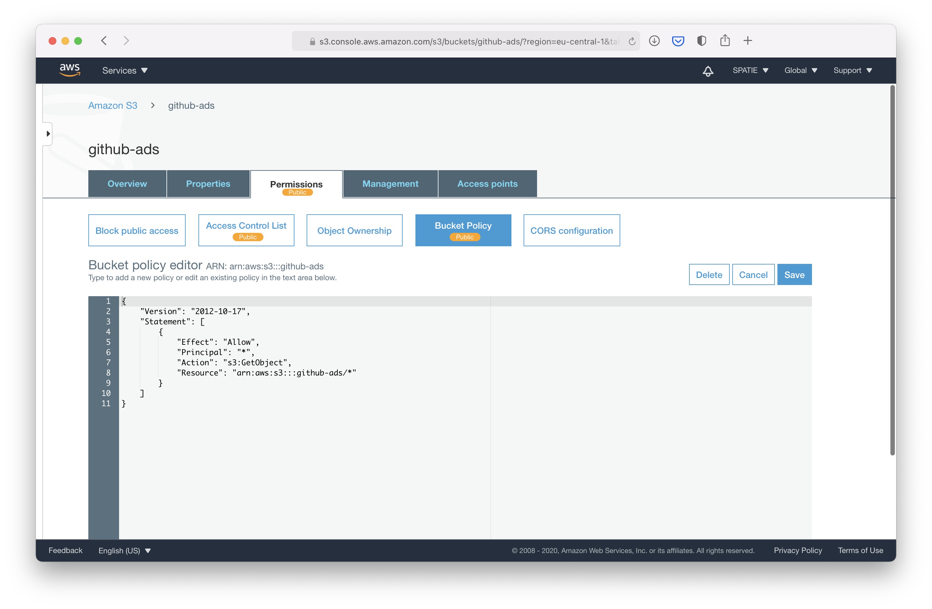Open Access Control List section
Screen dimensions: 932x609
(x=246, y=231)
